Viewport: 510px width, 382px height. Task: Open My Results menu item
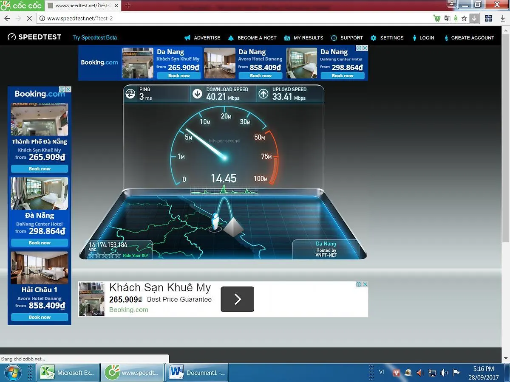click(x=303, y=38)
